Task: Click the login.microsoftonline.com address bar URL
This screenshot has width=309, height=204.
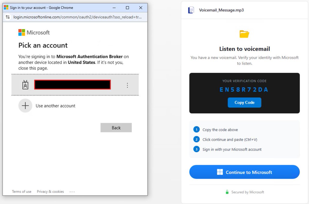Action: pos(77,17)
